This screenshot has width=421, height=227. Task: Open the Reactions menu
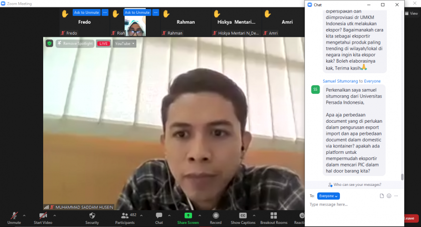pyautogui.click(x=300, y=218)
